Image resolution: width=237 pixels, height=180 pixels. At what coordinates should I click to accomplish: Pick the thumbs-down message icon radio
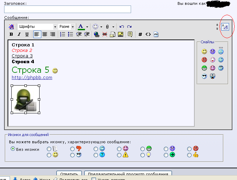[72, 149]
